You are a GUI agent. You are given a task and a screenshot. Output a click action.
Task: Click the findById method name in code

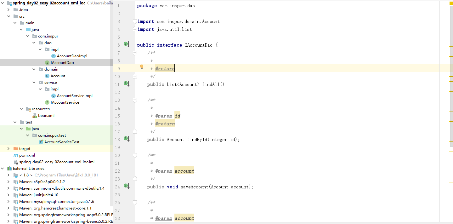coord(197,140)
